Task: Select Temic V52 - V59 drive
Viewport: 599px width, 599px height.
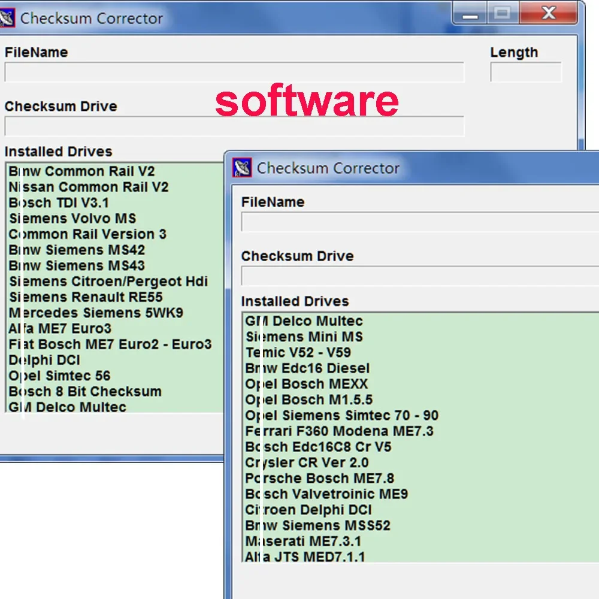Action: point(298,352)
